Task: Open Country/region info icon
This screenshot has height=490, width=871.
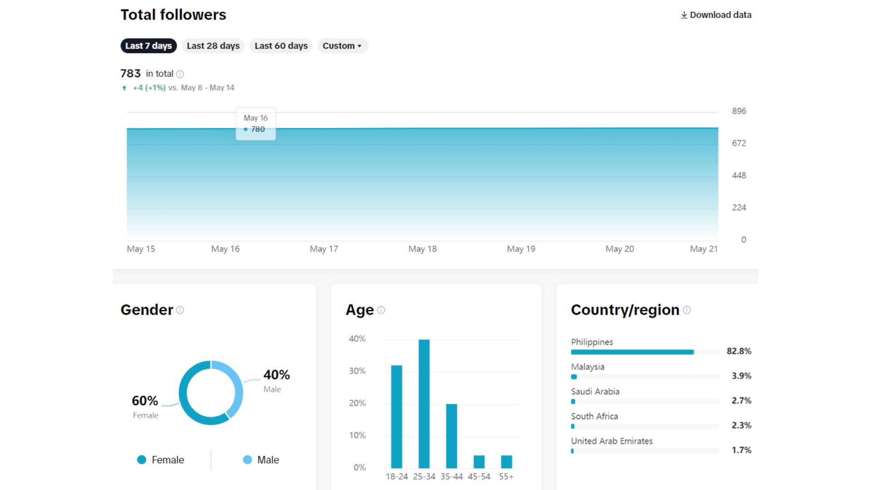Action: (x=687, y=310)
